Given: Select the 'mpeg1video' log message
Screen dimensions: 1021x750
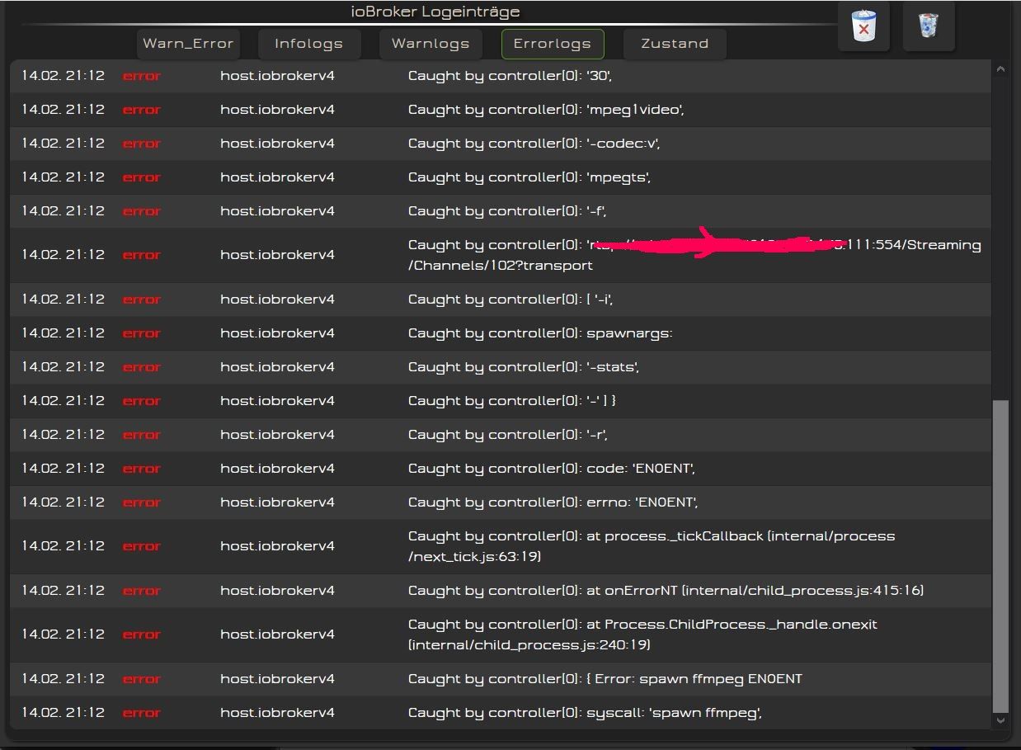Looking at the screenshot, I should click(x=546, y=110).
